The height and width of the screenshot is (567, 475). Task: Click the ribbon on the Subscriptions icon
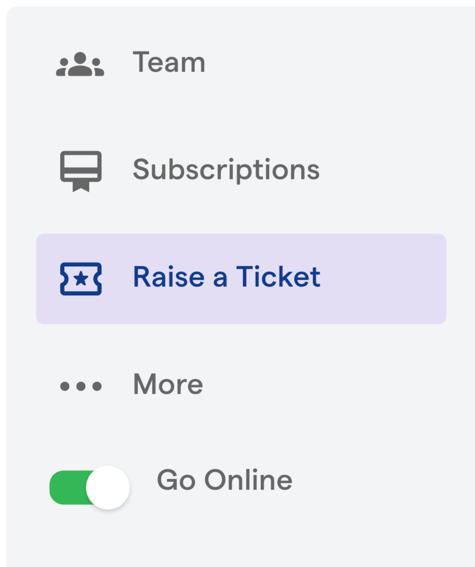[81, 186]
